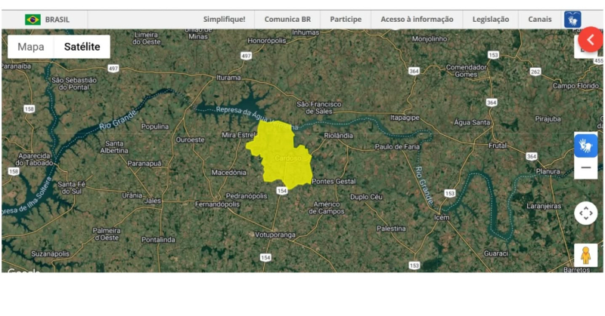
Task: Click the Laranjeiras label
Action: point(544,206)
